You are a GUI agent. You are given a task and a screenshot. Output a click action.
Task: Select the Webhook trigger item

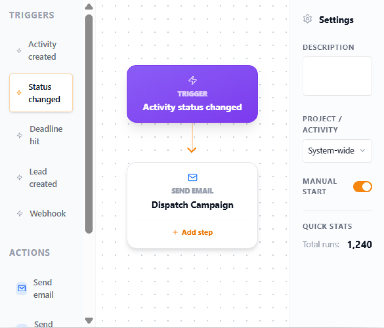[47, 214]
